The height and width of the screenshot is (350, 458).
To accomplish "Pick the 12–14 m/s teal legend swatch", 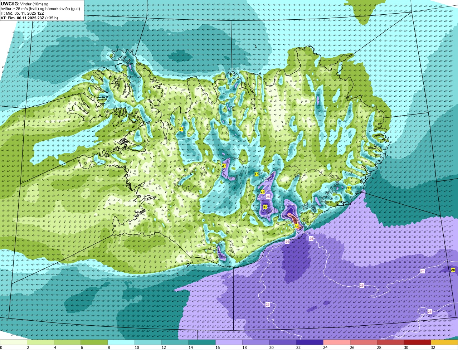I will 175,342.
